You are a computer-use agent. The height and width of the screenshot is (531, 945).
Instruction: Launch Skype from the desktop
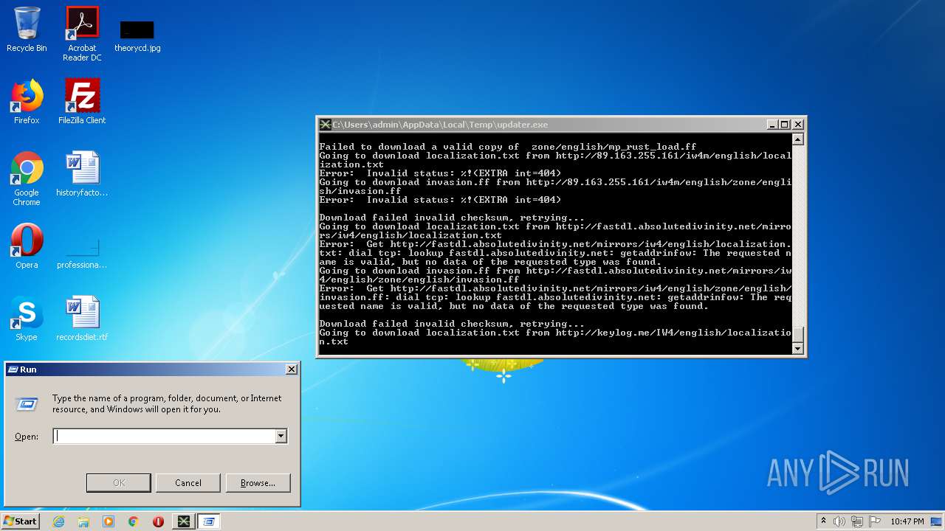point(27,319)
